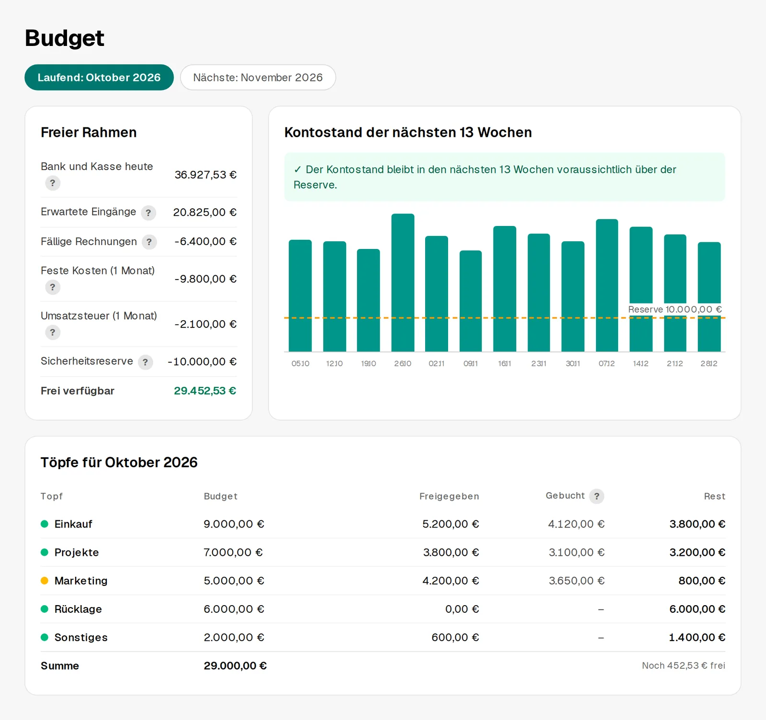Open the Sonstiges pot row
The height and width of the screenshot is (720, 766).
pos(383,637)
